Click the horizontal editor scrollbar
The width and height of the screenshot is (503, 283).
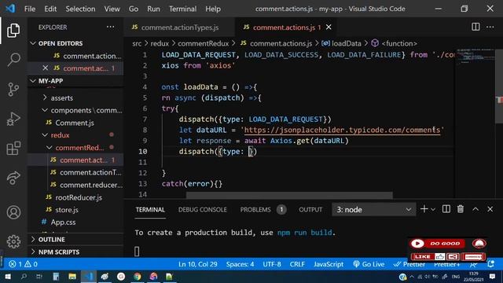pyautogui.click(x=289, y=195)
